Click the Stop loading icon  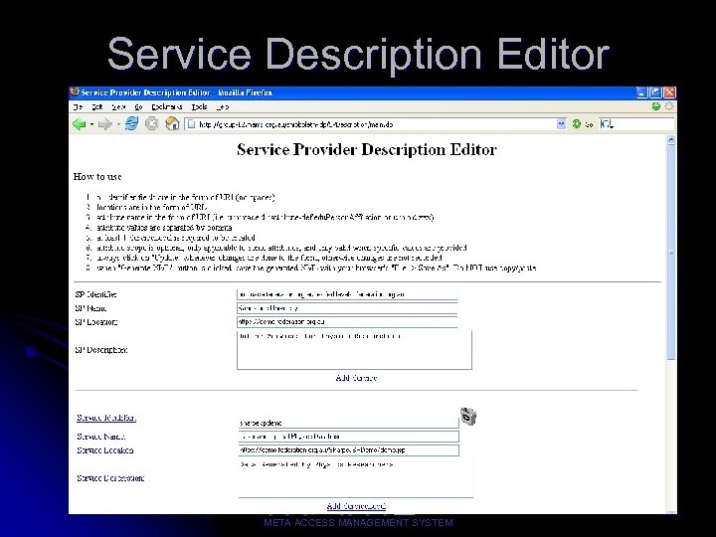click(x=151, y=123)
